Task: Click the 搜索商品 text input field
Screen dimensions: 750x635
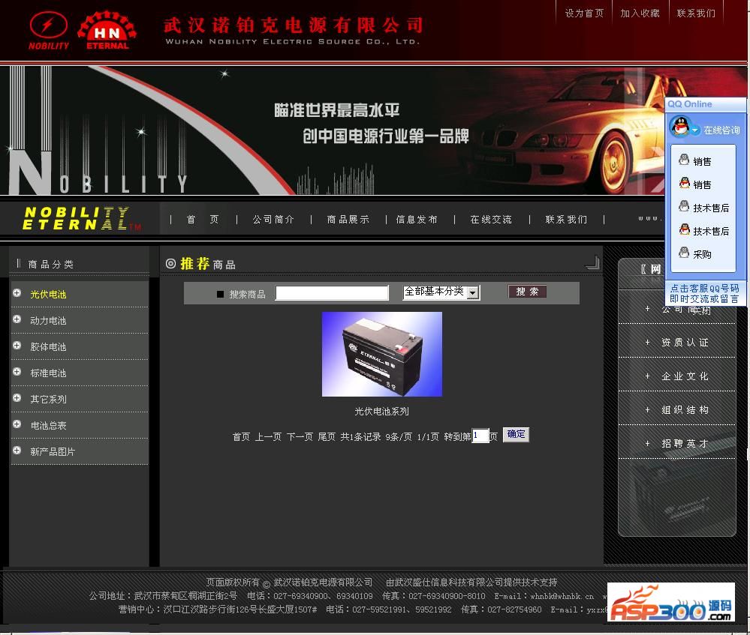Action: pyautogui.click(x=332, y=293)
